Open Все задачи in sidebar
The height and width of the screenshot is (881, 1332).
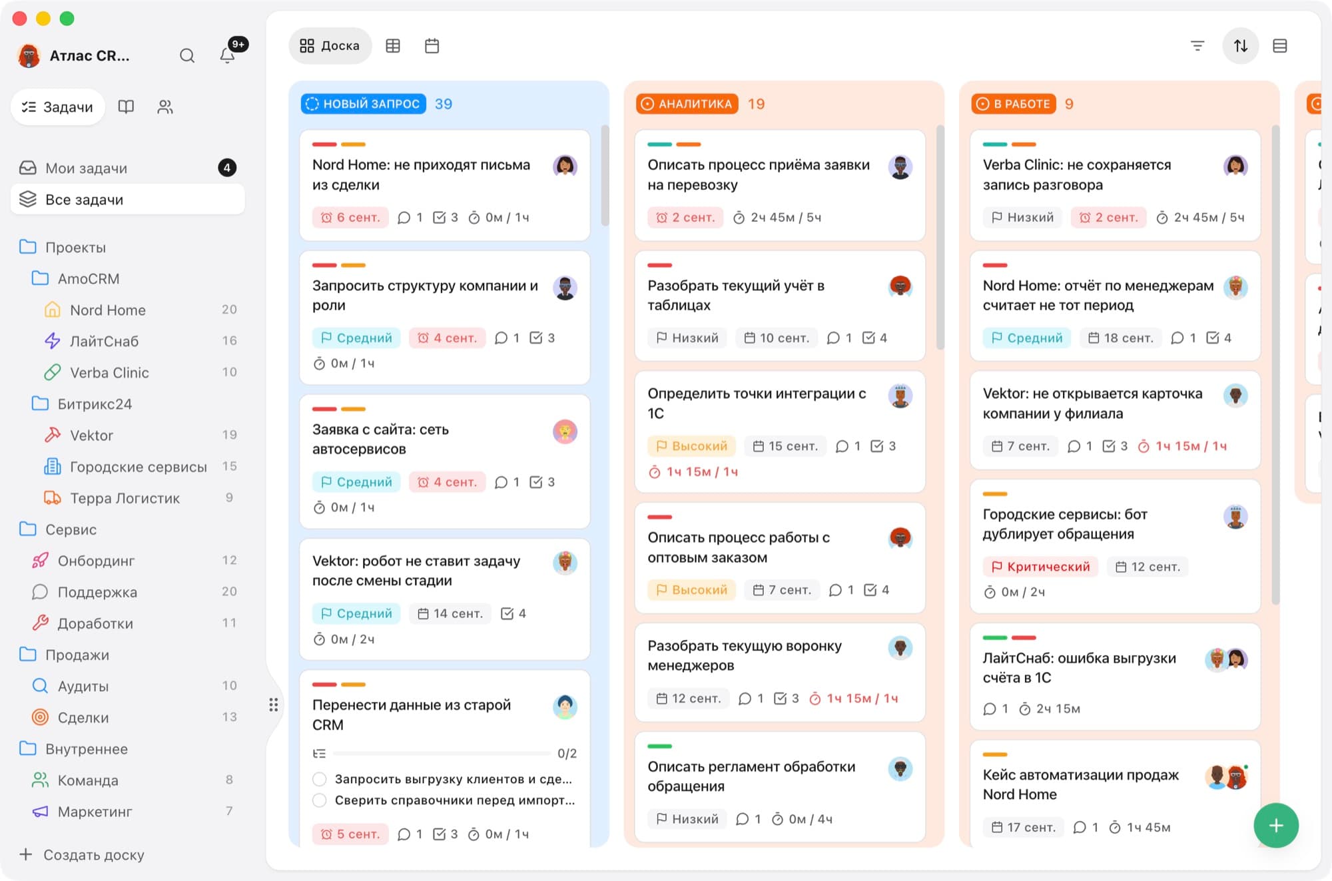(127, 199)
